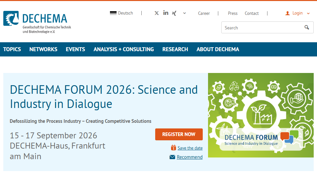The width and height of the screenshot is (317, 174).
Task: Click the 'Defossilizing the Process Industry' subtitle
Action: tap(81, 121)
